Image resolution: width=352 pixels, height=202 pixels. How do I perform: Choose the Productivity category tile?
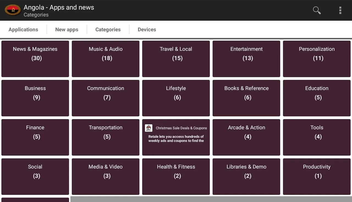click(x=317, y=176)
